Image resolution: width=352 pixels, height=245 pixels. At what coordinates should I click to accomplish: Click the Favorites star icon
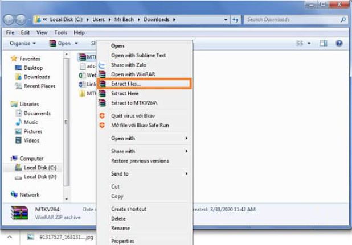tap(14, 59)
